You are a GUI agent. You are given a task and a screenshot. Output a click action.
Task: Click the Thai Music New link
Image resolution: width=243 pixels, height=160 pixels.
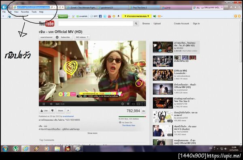point(128,125)
